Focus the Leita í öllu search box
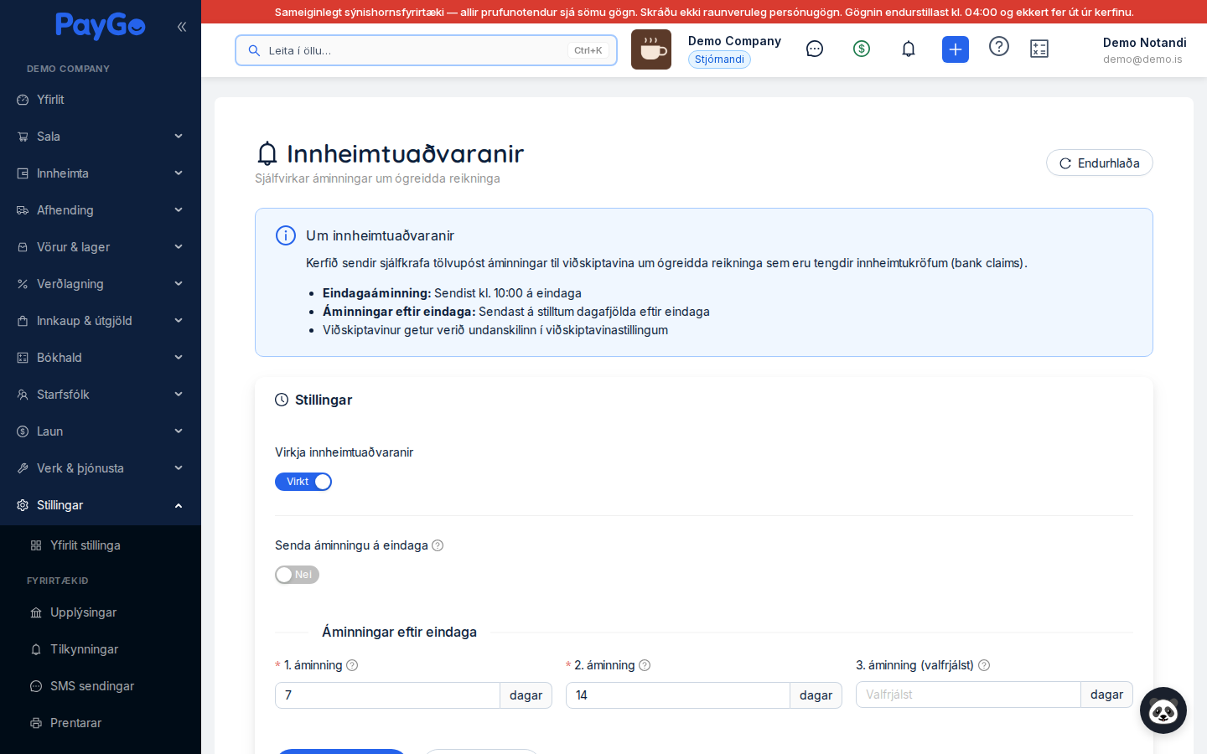 pos(426,50)
